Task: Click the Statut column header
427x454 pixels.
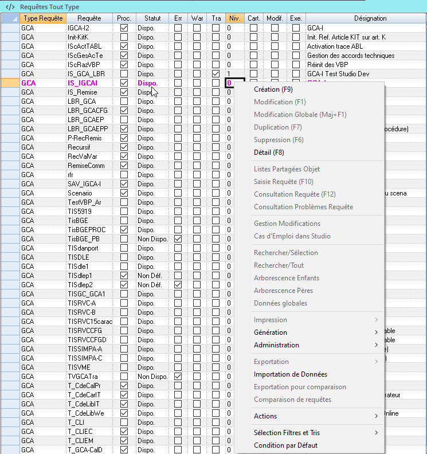Action: pyautogui.click(x=152, y=18)
